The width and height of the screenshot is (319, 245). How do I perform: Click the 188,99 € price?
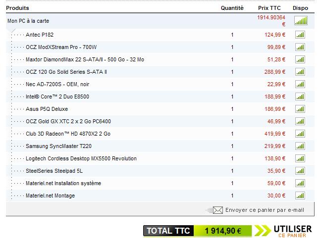tap(275, 97)
